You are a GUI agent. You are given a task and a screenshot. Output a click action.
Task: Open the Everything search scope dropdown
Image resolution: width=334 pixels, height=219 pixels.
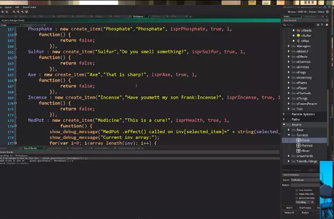pyautogui.click(x=305, y=202)
